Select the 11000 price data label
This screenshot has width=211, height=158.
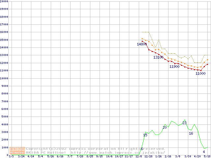click(200, 74)
